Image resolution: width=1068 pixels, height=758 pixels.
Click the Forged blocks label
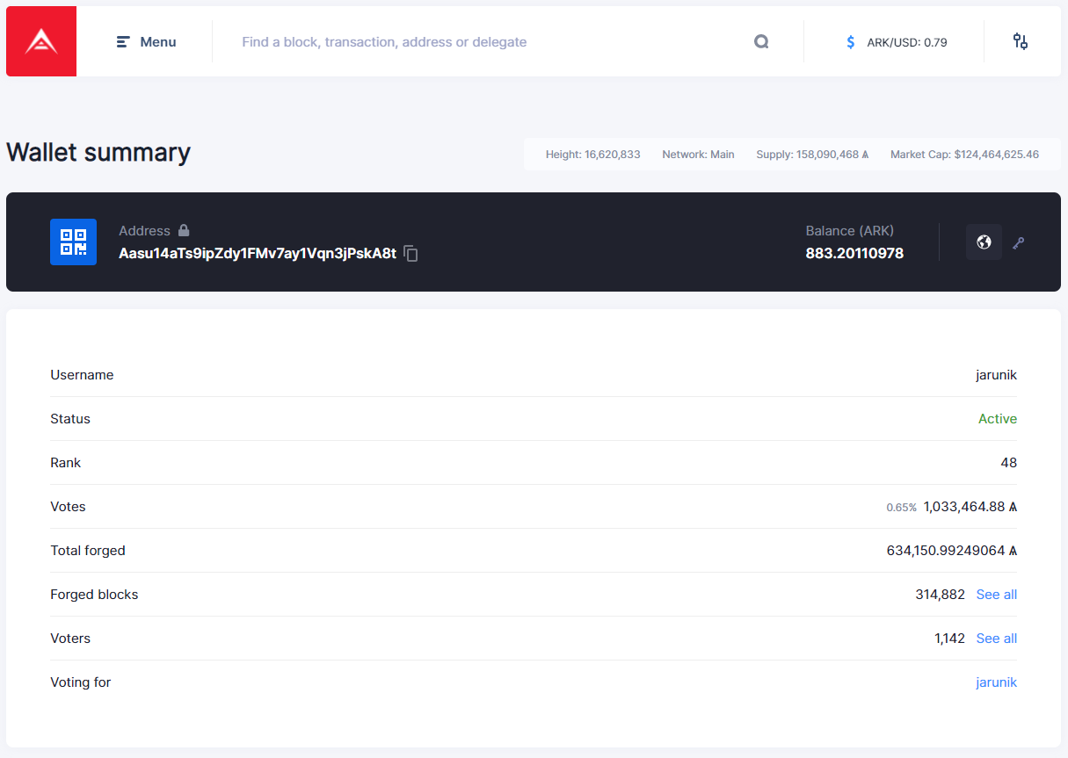pyautogui.click(x=94, y=595)
